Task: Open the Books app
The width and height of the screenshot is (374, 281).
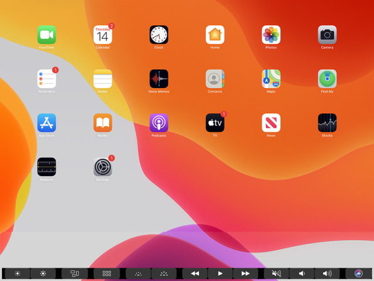Action: point(103,123)
